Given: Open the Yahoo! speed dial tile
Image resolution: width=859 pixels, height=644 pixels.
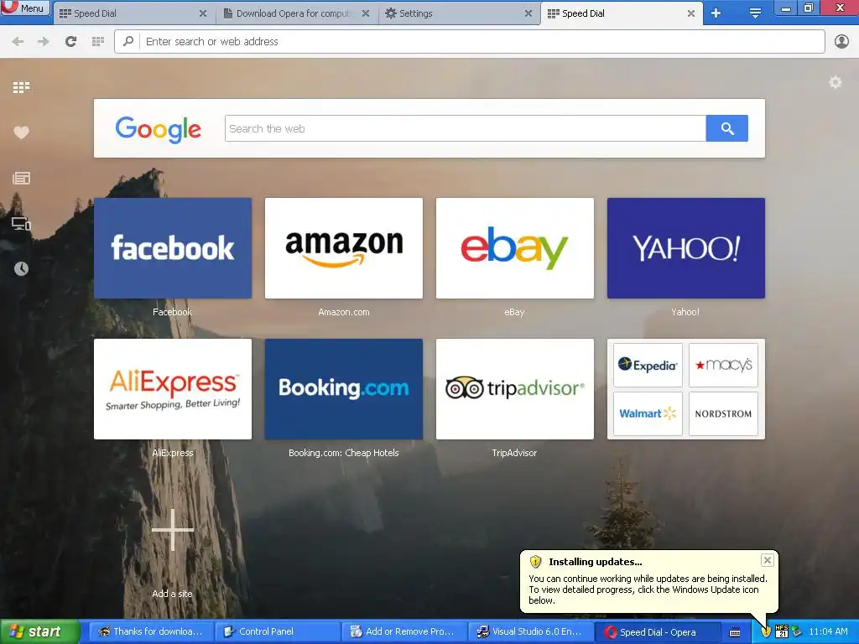Looking at the screenshot, I should pos(686,248).
